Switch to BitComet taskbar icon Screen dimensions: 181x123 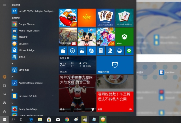(x=103, y=119)
